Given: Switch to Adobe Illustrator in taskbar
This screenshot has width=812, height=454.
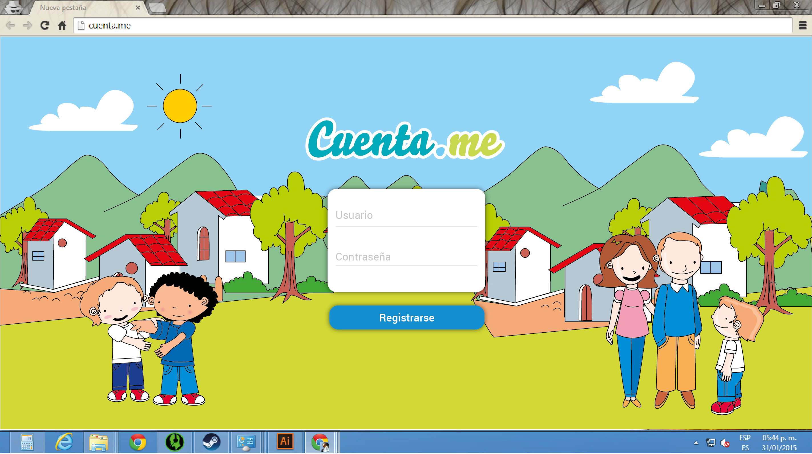Looking at the screenshot, I should (x=285, y=442).
